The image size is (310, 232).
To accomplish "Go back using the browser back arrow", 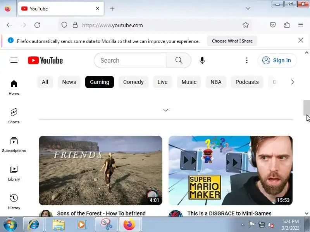I will click(x=9, y=25).
